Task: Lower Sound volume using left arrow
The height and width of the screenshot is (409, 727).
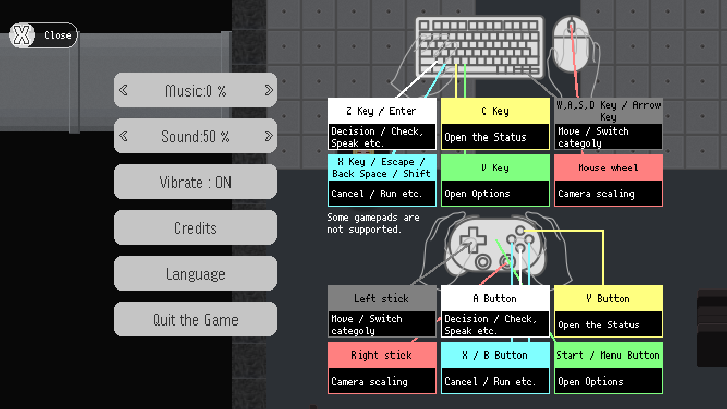Action: (x=124, y=136)
